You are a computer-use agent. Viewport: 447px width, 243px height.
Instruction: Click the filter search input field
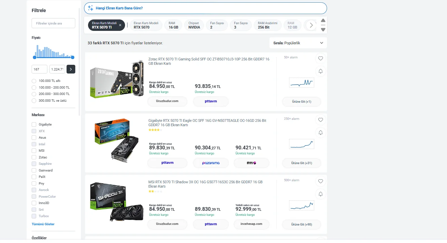[x=53, y=23]
